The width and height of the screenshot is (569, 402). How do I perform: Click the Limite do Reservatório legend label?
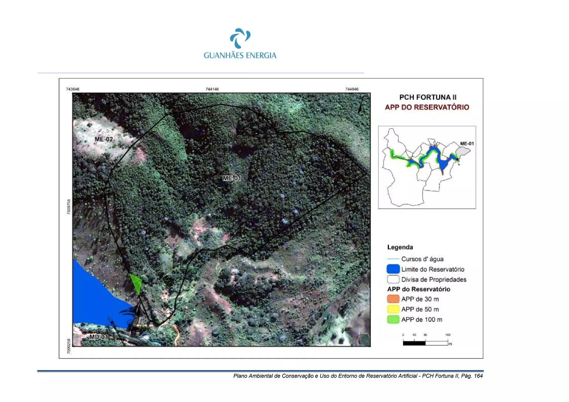433,269
